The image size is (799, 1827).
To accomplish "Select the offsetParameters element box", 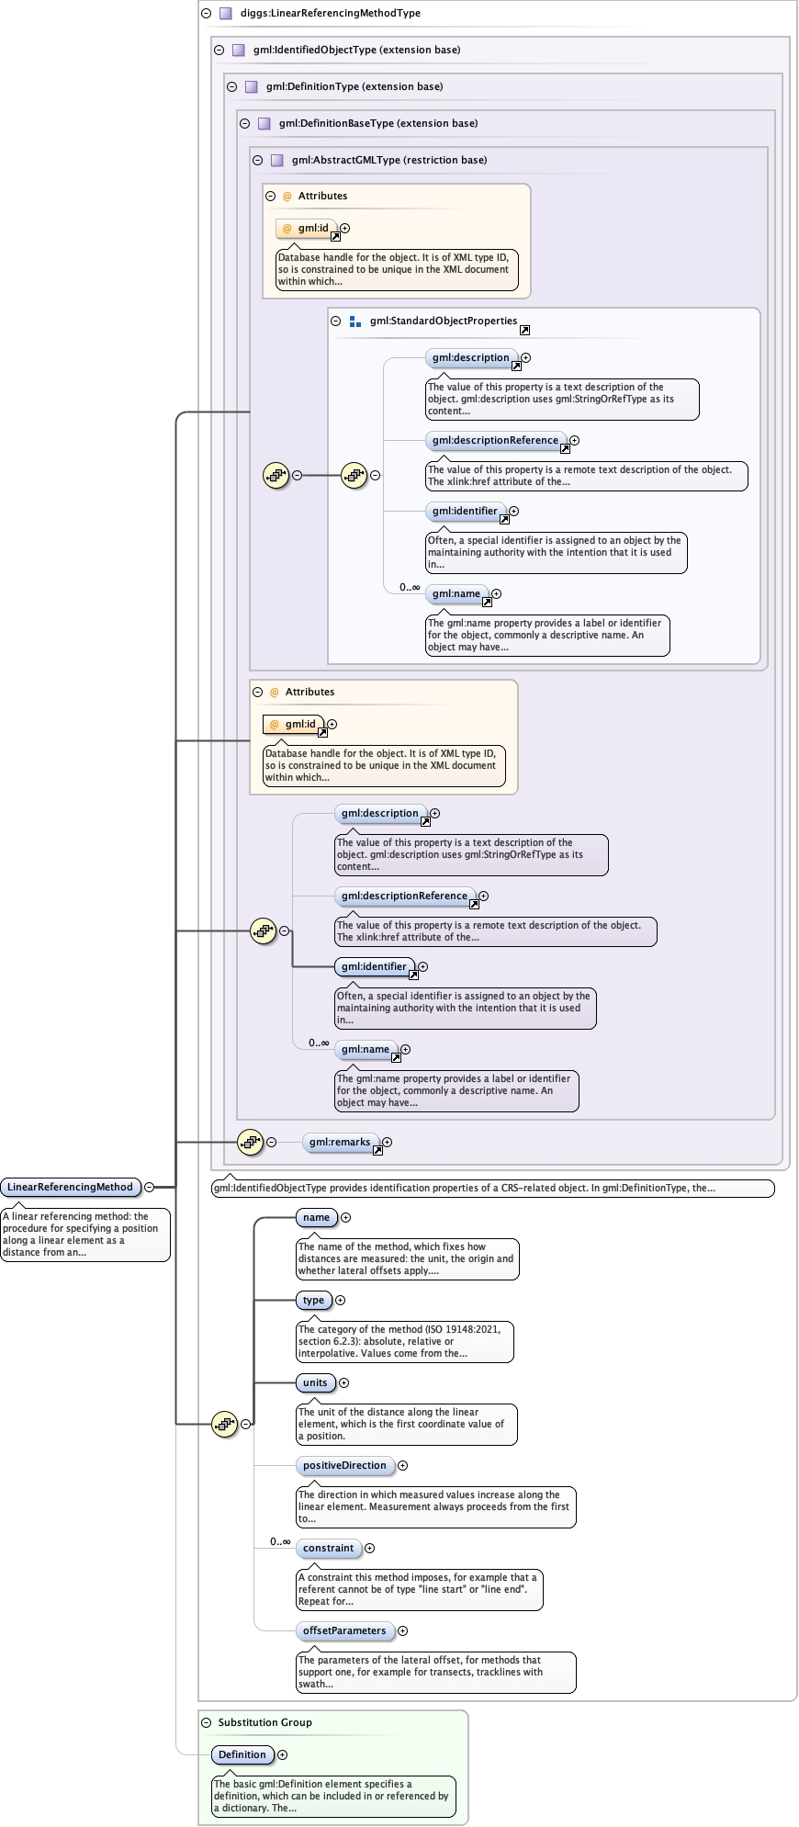I will click(345, 1631).
